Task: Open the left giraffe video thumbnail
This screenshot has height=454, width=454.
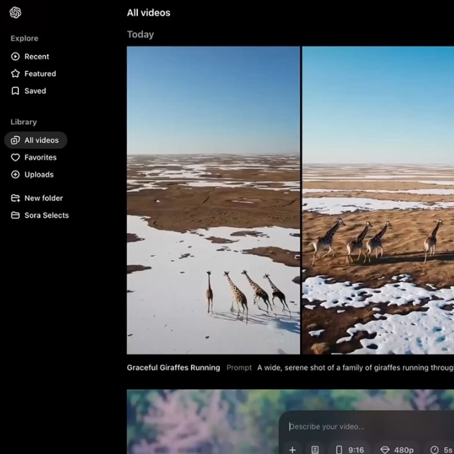Action: click(213, 200)
